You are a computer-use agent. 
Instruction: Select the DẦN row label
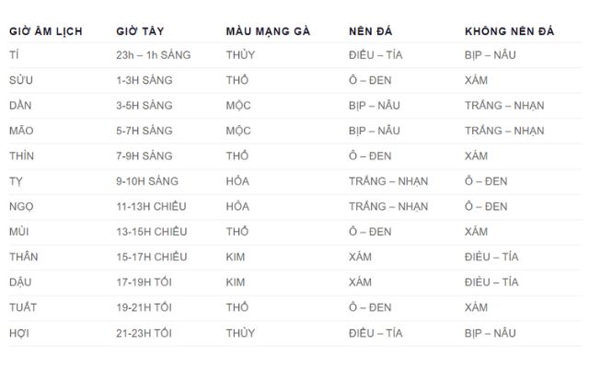click(20, 105)
